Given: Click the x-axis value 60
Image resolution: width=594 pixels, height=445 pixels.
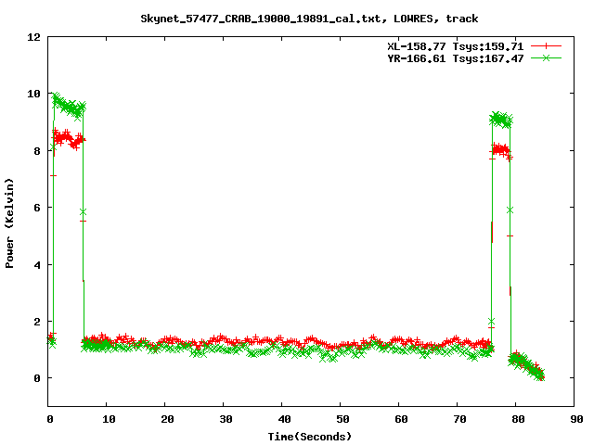Looking at the screenshot, I should click(x=401, y=419).
